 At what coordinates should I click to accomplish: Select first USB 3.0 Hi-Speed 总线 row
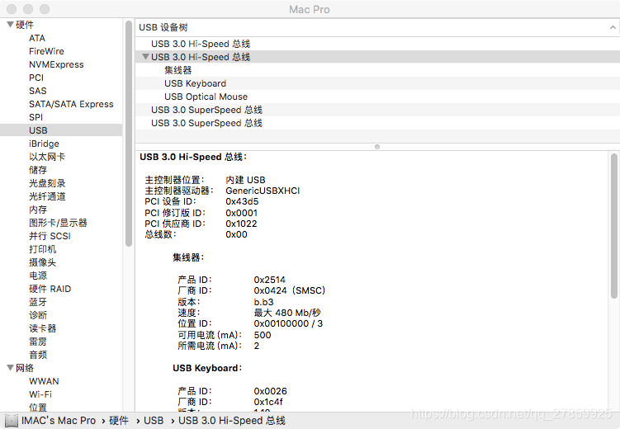coord(377,44)
